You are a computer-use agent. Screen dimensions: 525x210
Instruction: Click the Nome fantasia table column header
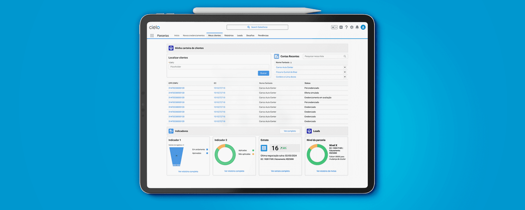coord(266,83)
